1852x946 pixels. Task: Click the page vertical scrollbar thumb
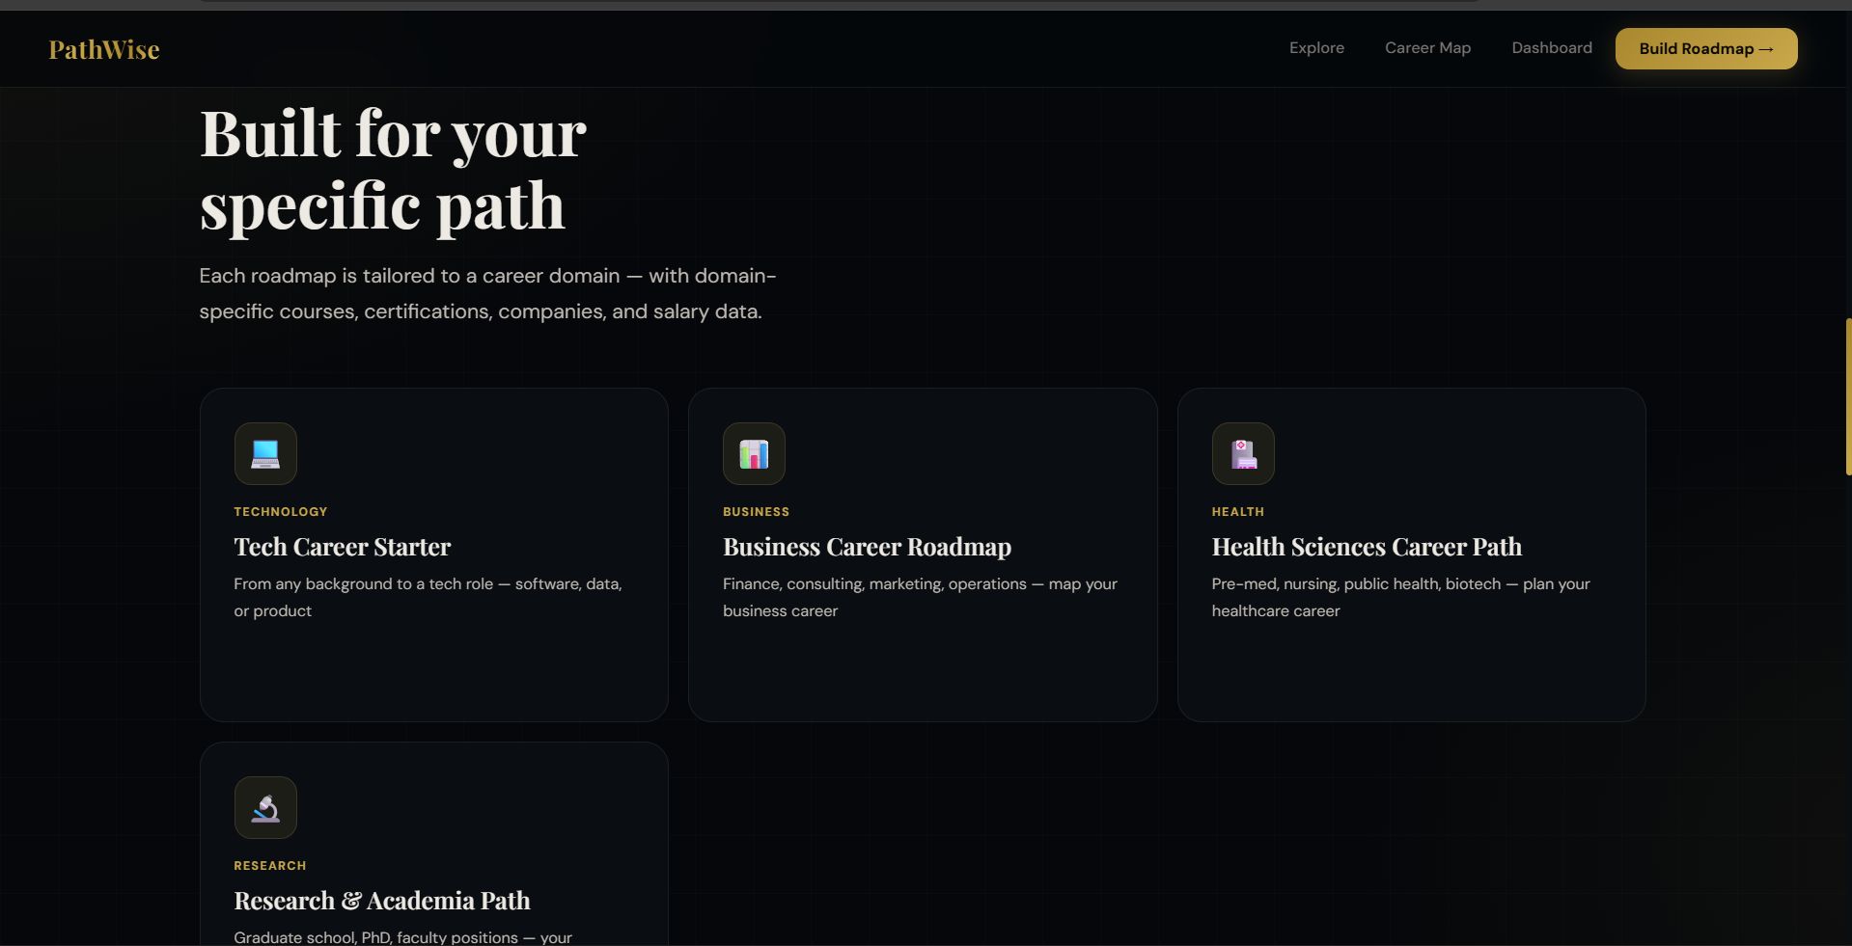(1847, 396)
